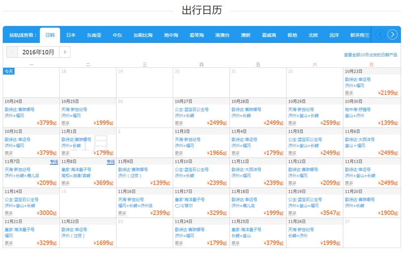
Task: Expand 更多 options for 11月10日
Action: 179,183
